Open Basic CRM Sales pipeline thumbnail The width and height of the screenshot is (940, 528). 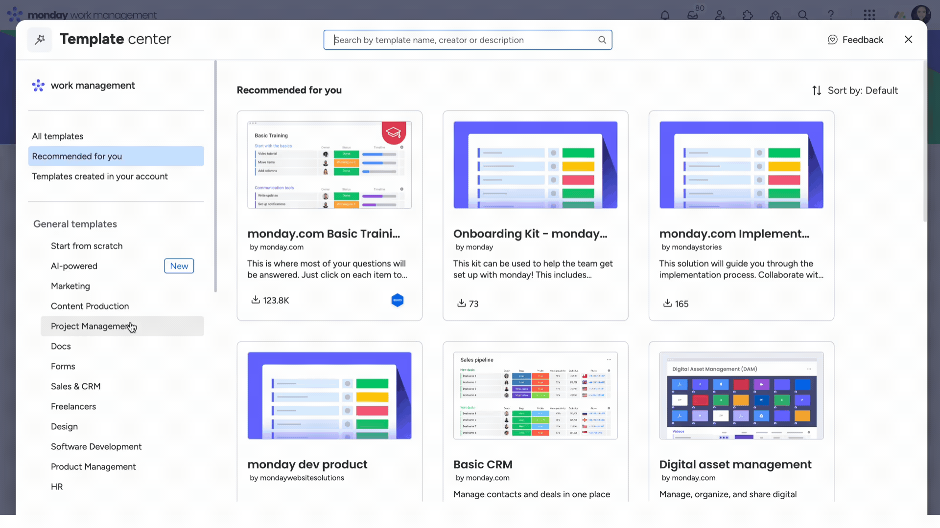click(x=536, y=396)
